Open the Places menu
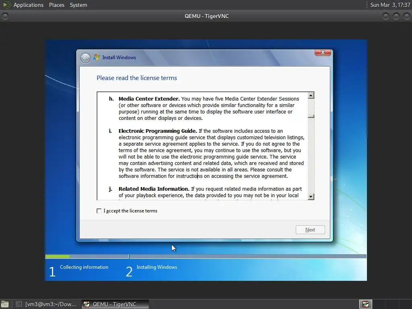This screenshot has height=309, width=412. 57,5
